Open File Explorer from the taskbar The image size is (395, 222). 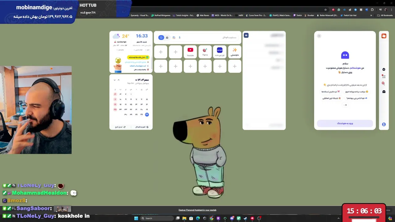coord(184,218)
